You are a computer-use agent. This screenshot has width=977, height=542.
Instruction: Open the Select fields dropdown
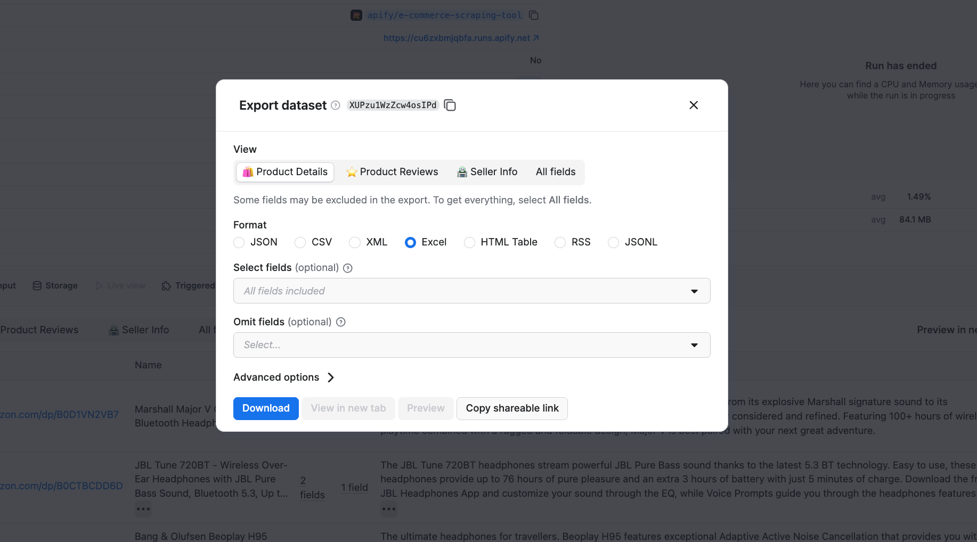694,291
